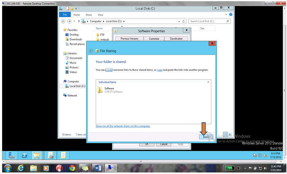287x174 pixels.
Task: Open PowerShell on remote taskbar
Action: point(24,155)
